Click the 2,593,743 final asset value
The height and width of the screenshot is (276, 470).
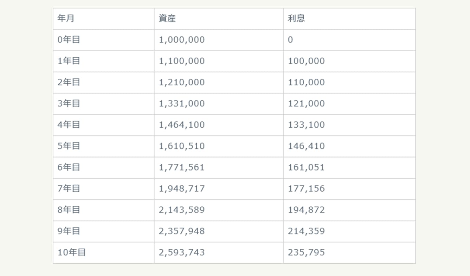(182, 252)
